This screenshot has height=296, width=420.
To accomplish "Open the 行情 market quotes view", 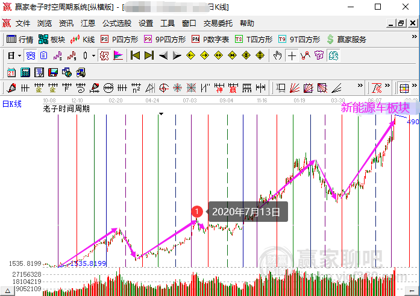I will tap(20, 39).
